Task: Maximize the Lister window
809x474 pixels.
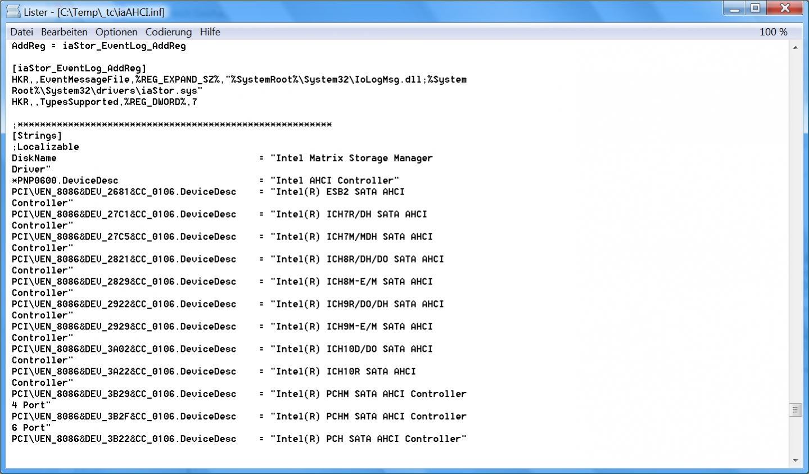Action: (x=755, y=8)
